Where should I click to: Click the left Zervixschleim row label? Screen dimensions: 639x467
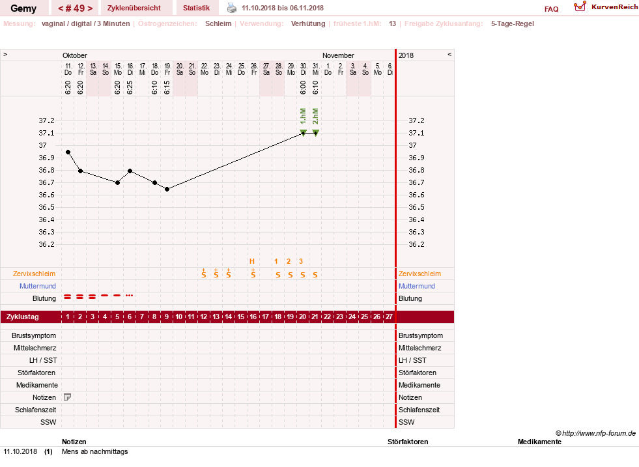(35, 274)
